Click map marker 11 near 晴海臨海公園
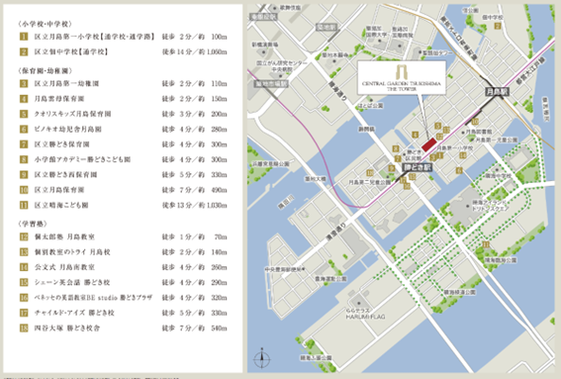 (486, 244)
